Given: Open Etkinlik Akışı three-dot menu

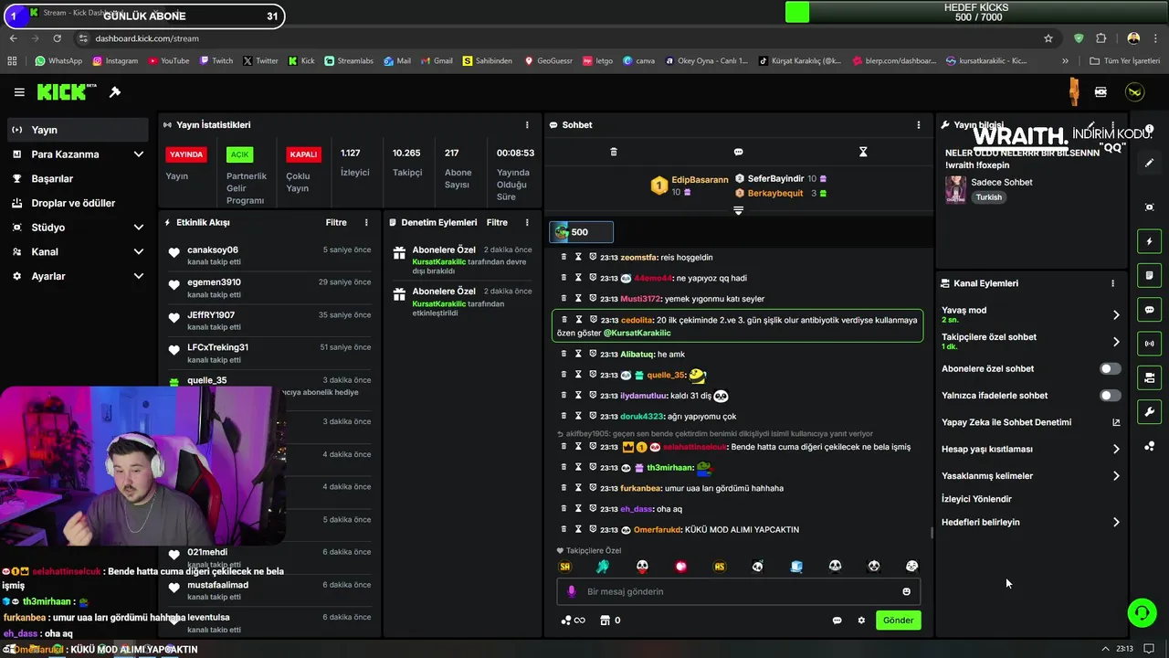Looking at the screenshot, I should pyautogui.click(x=366, y=222).
